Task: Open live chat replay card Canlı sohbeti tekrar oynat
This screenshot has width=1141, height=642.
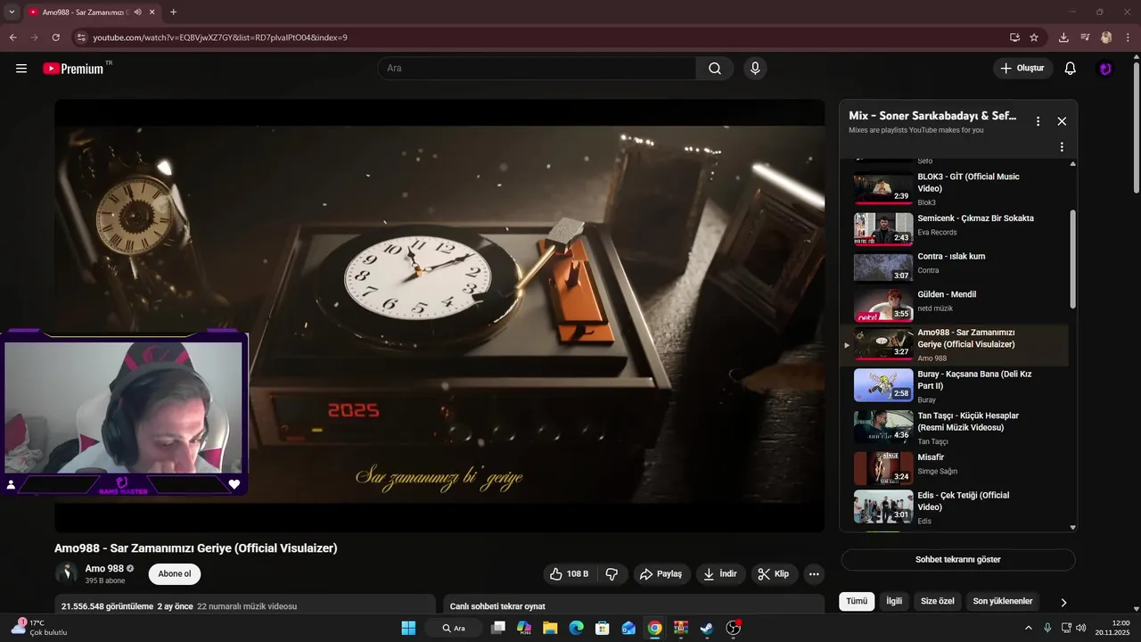Action: pyautogui.click(x=634, y=605)
